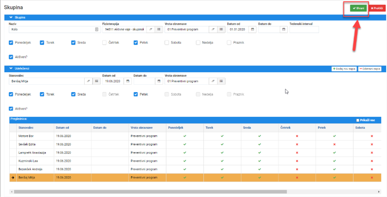387x197 pixels.
Task: Uncheck Torek in the Skupina section
Action: click(42, 43)
